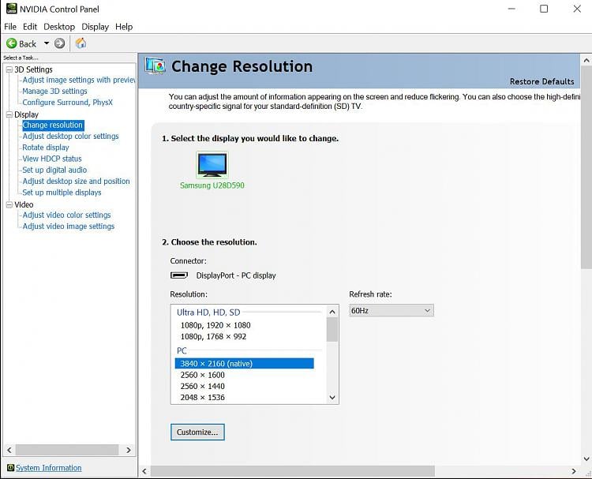
Task: Select 2048 × 1536 resolution
Action: pyautogui.click(x=202, y=398)
